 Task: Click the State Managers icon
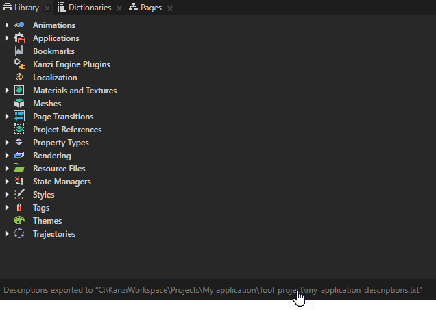coord(19,182)
